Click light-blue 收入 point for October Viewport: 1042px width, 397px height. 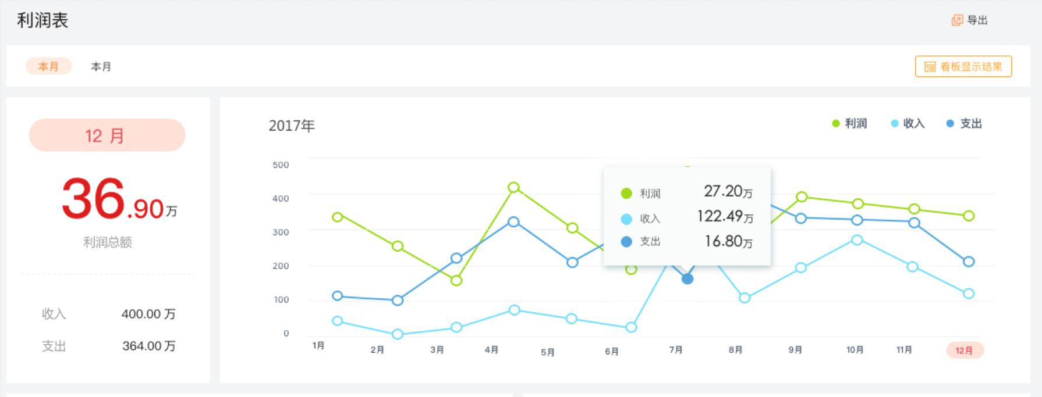coord(857,239)
